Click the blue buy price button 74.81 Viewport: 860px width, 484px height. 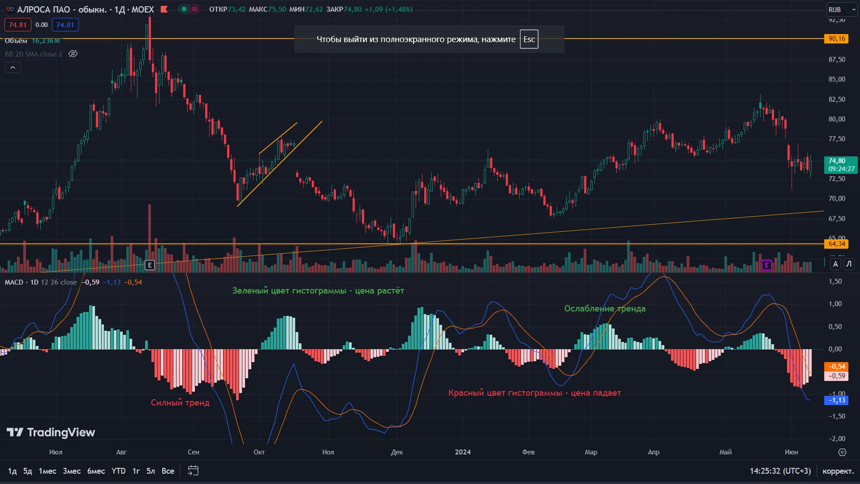coord(65,25)
